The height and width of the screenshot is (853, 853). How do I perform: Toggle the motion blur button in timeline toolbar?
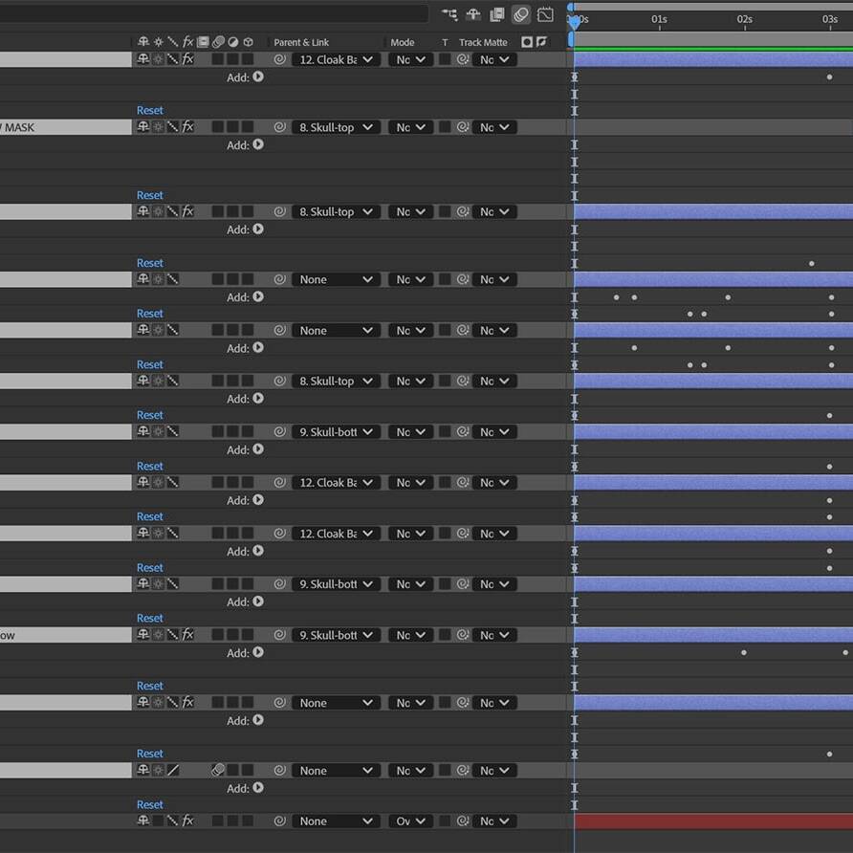point(521,14)
